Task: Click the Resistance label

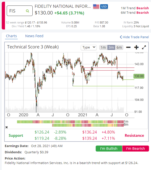Action: click(134, 136)
